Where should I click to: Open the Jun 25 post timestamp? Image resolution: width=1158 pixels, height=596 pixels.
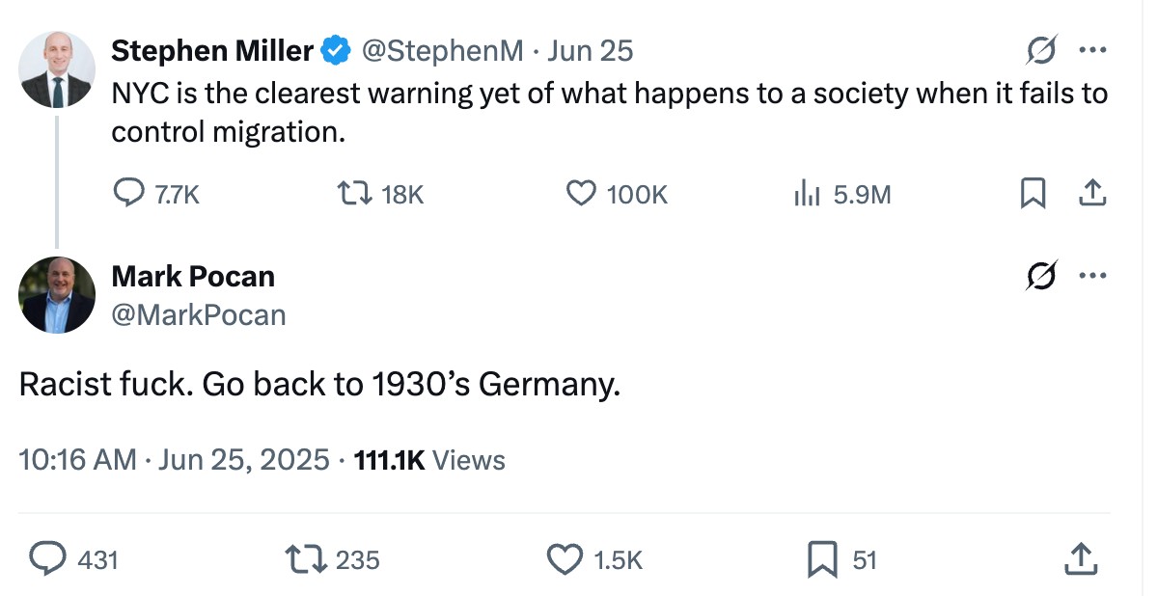pyautogui.click(x=590, y=50)
